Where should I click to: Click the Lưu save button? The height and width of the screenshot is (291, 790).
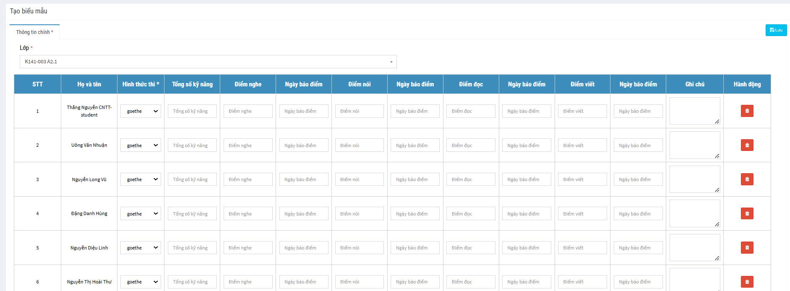click(x=776, y=30)
